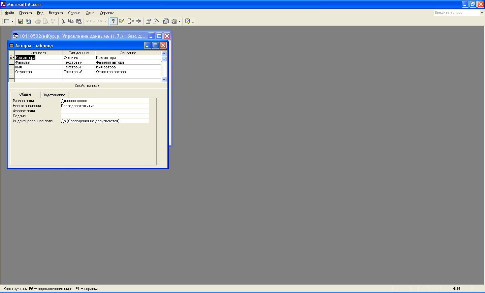
Task: Toggle the Primary Key button
Action: 114,21
